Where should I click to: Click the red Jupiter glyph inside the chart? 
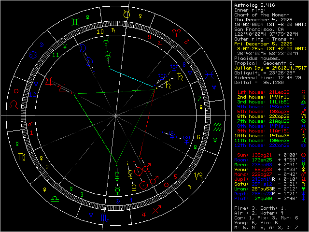pyautogui.click(x=62, y=88)
